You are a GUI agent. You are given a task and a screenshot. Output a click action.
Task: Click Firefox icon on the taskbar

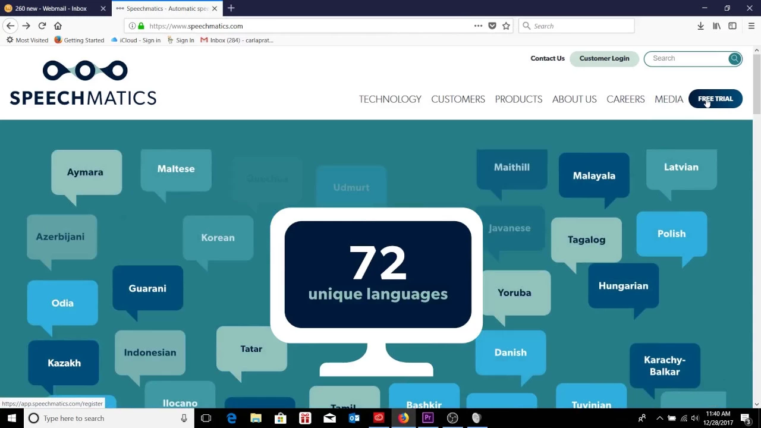403,418
